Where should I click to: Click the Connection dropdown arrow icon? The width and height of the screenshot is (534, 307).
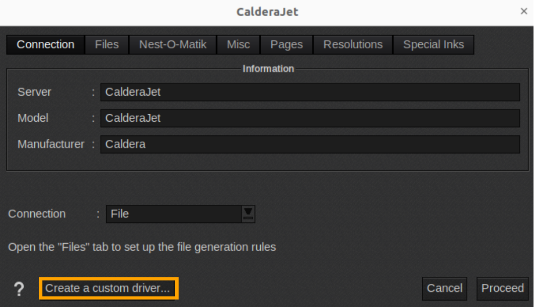(248, 213)
